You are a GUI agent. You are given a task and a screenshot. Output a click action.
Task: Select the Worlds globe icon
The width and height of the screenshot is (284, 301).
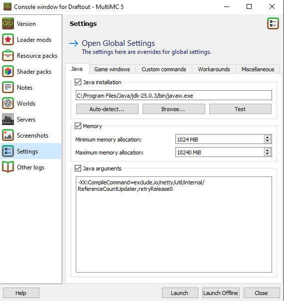[8, 103]
